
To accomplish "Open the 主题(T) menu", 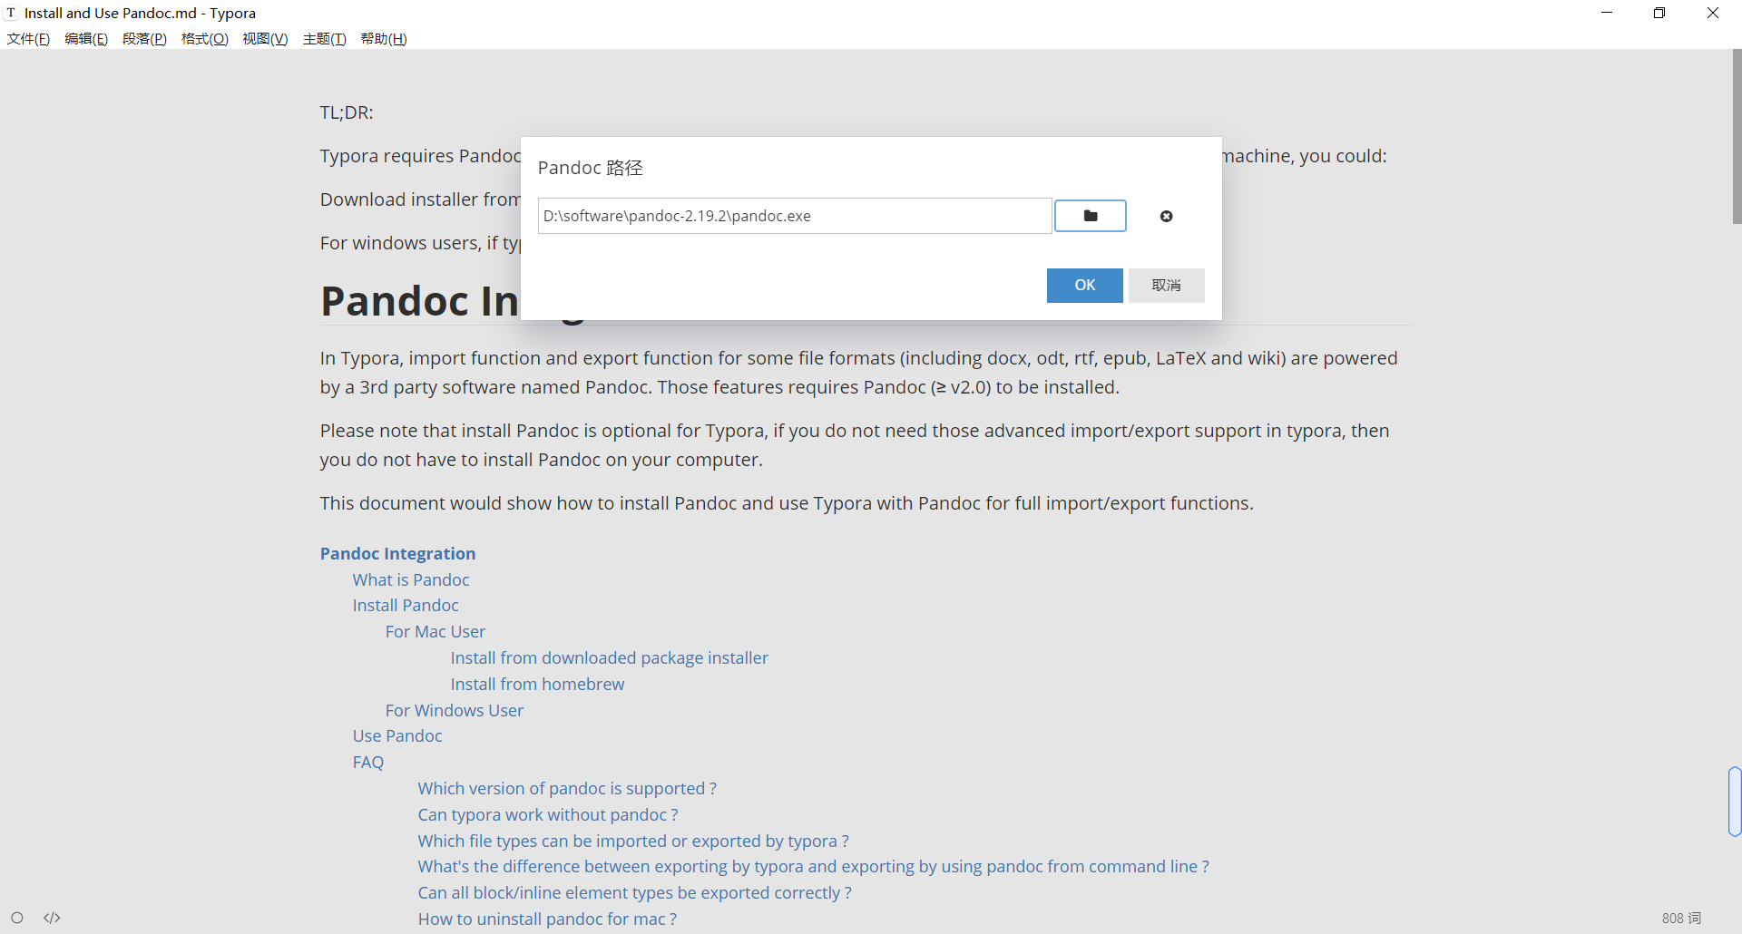I will [x=324, y=38].
